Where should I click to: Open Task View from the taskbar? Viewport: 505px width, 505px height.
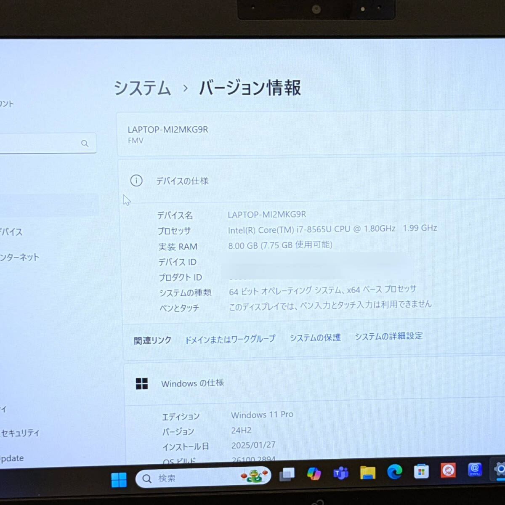pos(287,475)
